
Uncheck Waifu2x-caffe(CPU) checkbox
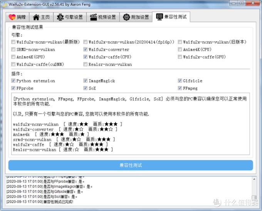tap(85, 57)
